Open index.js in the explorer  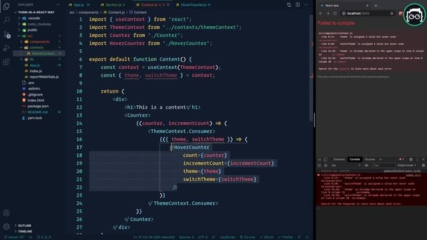tap(35, 71)
